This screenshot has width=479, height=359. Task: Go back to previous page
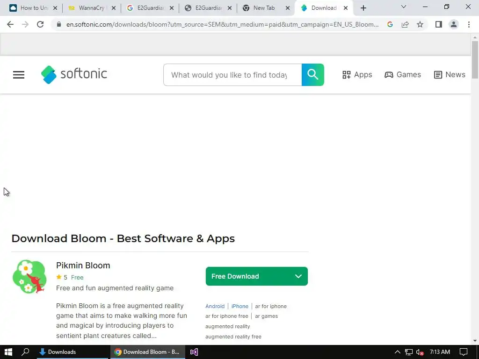[10, 24]
